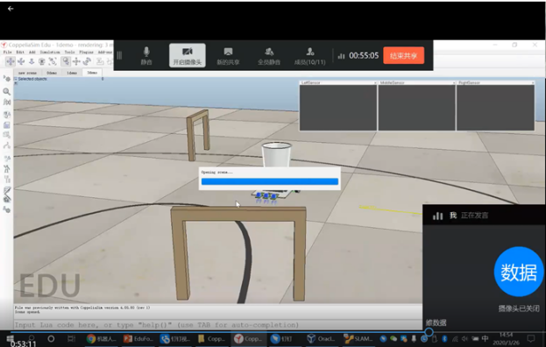Choose the object rotate tool

(x=87, y=61)
